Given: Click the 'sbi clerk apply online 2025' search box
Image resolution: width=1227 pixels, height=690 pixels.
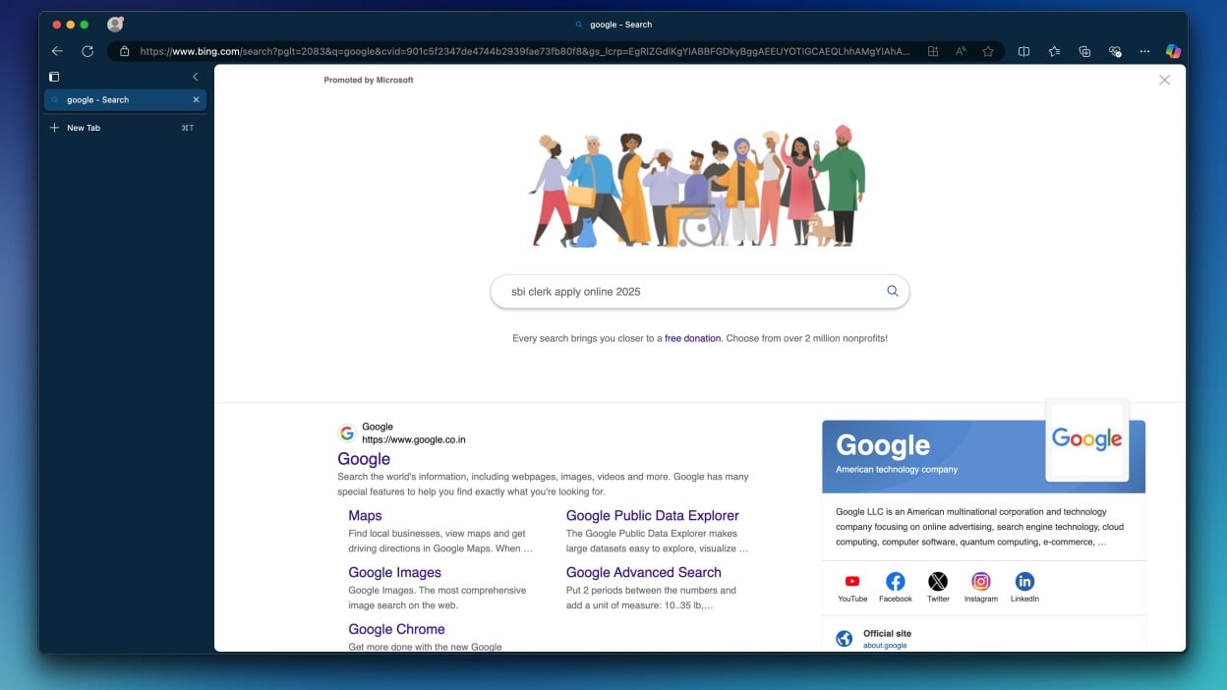Looking at the screenshot, I should click(x=688, y=291).
